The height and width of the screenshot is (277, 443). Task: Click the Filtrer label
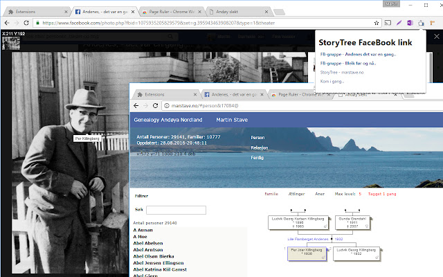(x=141, y=196)
